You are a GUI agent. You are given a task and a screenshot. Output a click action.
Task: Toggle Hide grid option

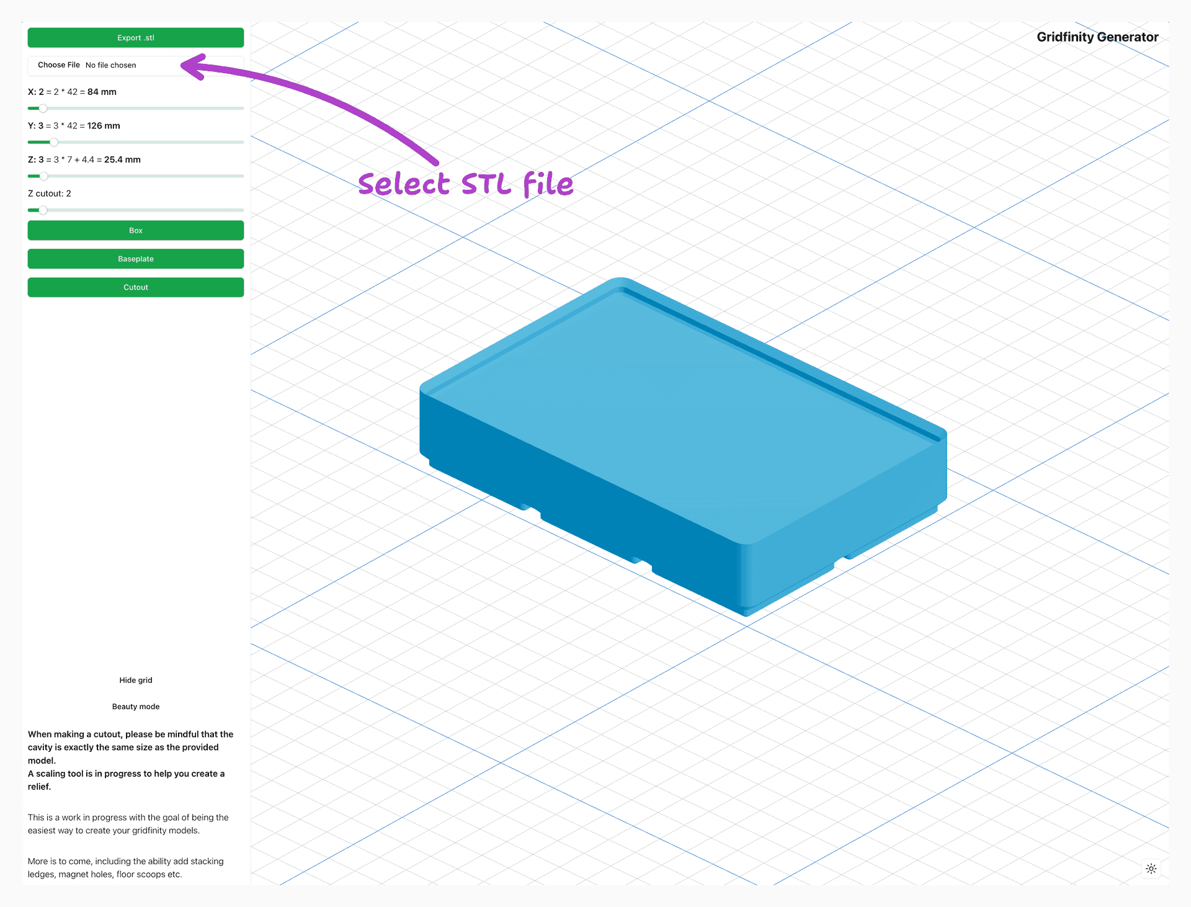(x=135, y=679)
